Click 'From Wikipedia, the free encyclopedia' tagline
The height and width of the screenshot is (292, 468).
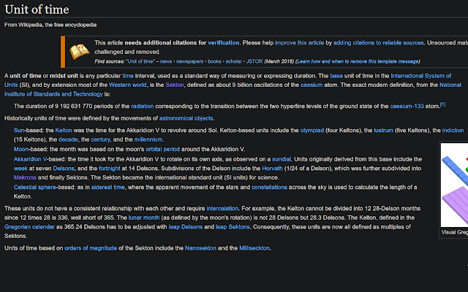(50, 25)
